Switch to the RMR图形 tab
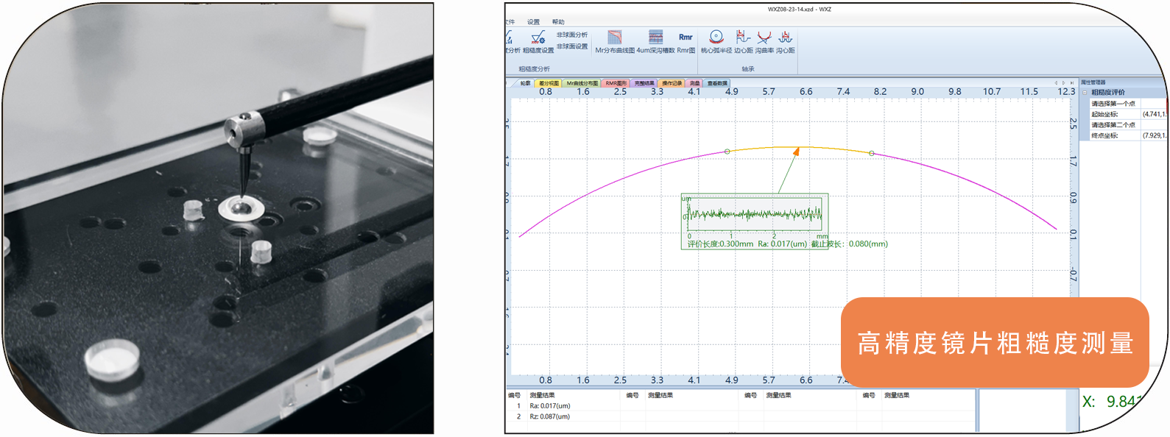The image size is (1170, 437). tap(616, 84)
